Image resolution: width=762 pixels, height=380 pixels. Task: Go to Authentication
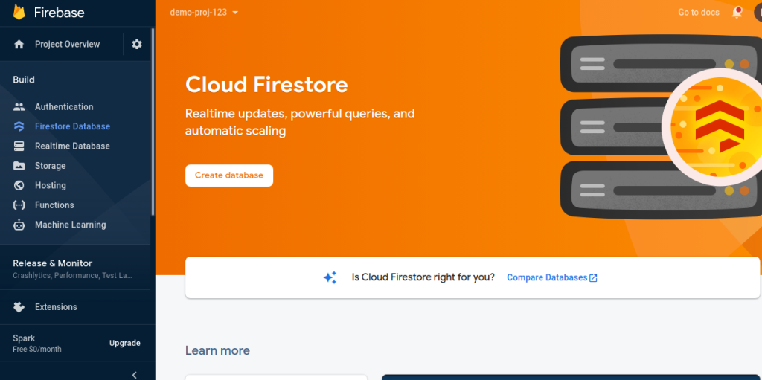click(64, 107)
